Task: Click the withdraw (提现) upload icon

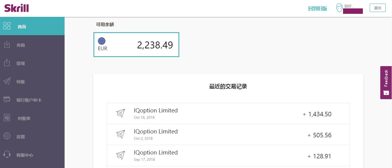Action: (7, 63)
